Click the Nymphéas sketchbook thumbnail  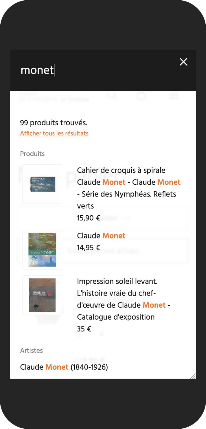click(x=42, y=184)
